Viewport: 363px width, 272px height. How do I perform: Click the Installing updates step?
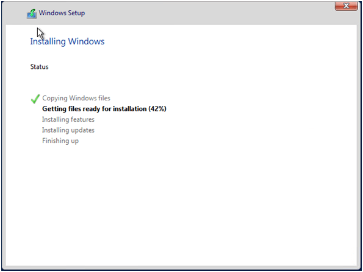[x=68, y=130]
